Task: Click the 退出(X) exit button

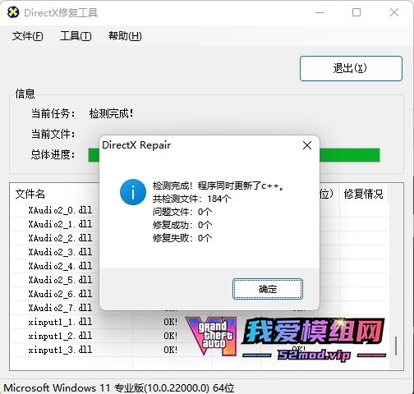Action: pos(351,68)
